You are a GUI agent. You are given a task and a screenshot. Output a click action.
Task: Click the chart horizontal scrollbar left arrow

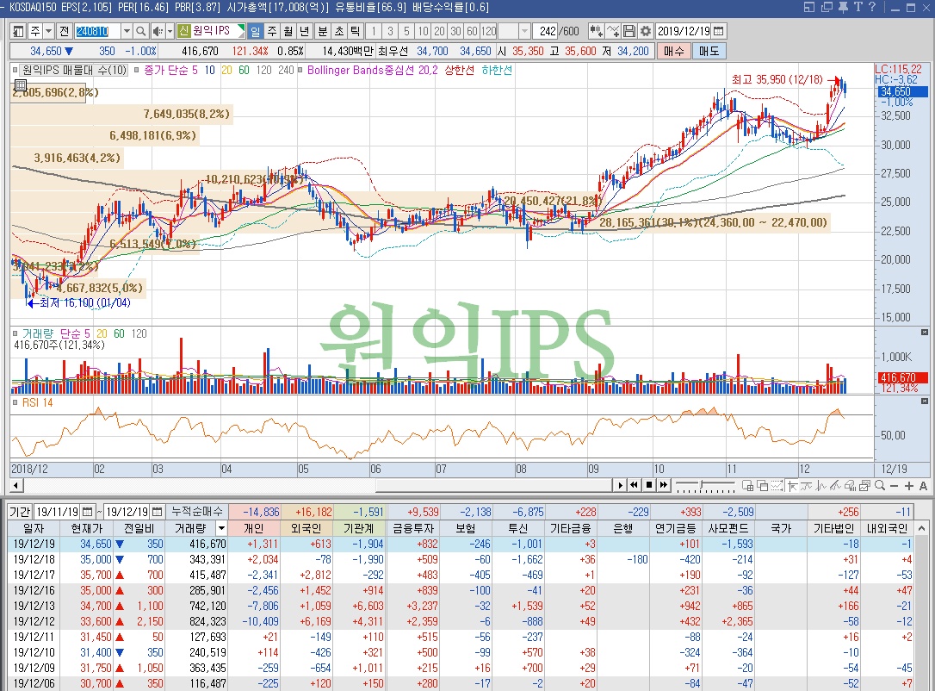pos(16,485)
